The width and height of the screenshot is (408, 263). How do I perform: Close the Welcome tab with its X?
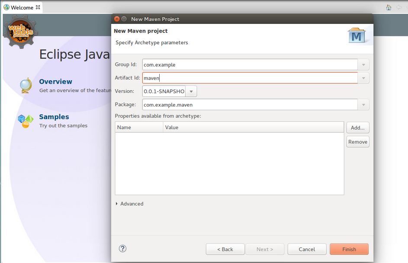click(x=38, y=7)
